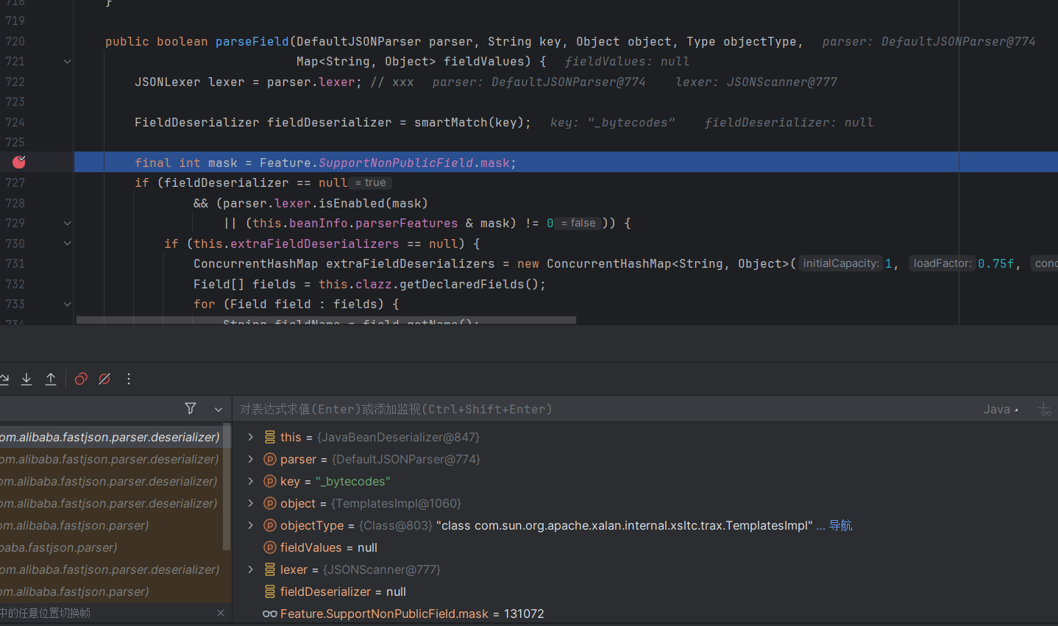
Task: Click the Step Into download-arrow icon
Action: click(26, 379)
